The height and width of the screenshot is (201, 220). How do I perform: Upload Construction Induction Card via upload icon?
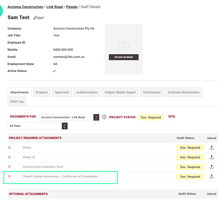tap(211, 167)
